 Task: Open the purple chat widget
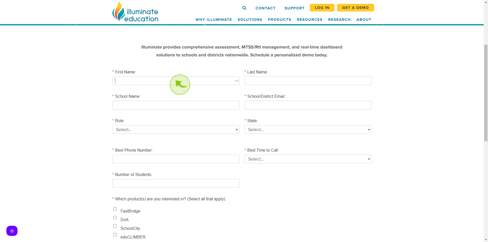coord(12,231)
